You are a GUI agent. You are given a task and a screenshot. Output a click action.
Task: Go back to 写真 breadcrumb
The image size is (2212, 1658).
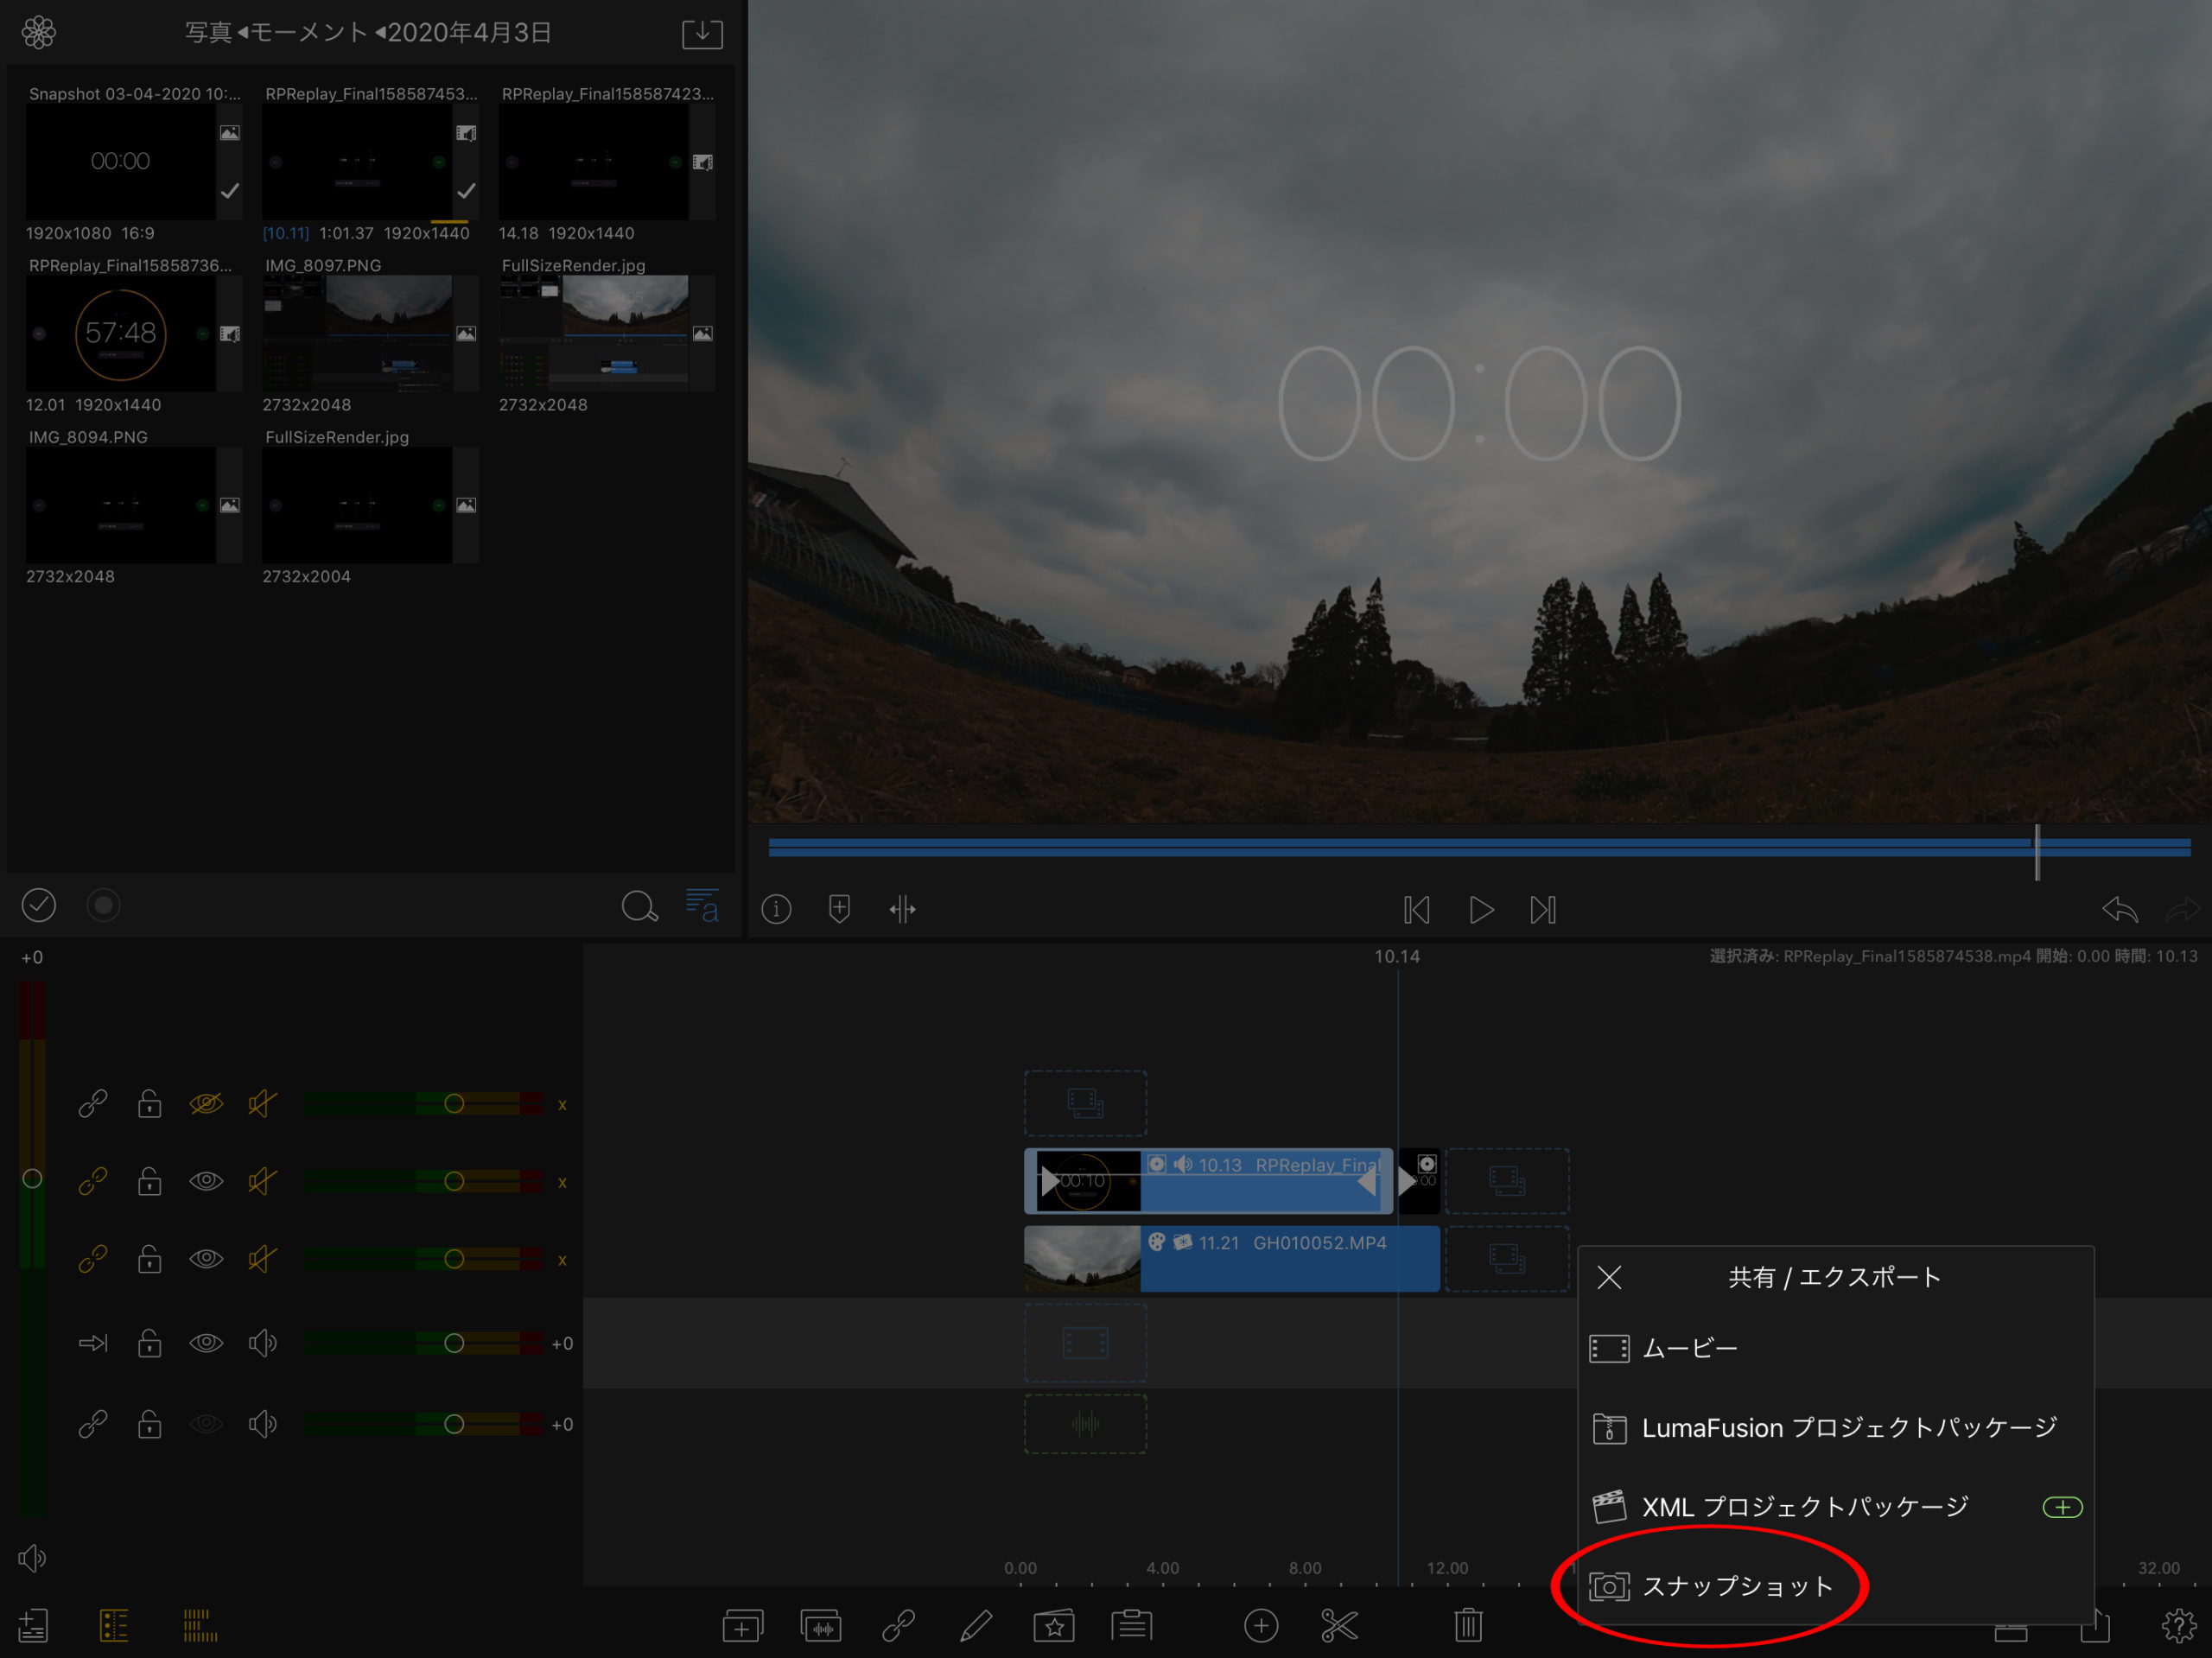click(x=208, y=33)
